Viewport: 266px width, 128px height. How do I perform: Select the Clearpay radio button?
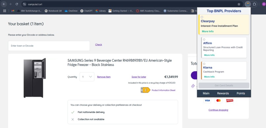(202, 17)
